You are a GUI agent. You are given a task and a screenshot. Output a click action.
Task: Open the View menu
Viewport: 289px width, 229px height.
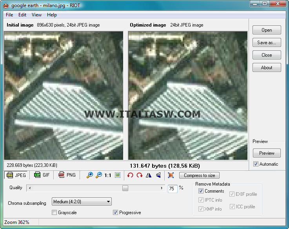(x=36, y=15)
